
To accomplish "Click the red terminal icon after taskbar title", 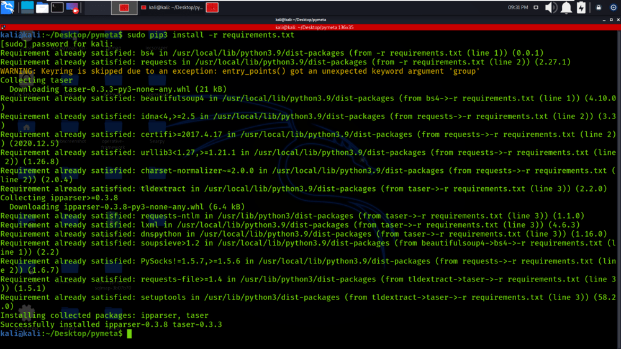I will (x=212, y=7).
